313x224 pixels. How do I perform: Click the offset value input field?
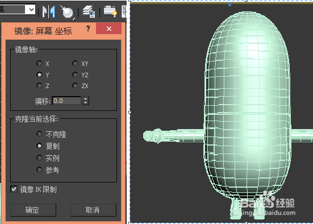coord(66,101)
